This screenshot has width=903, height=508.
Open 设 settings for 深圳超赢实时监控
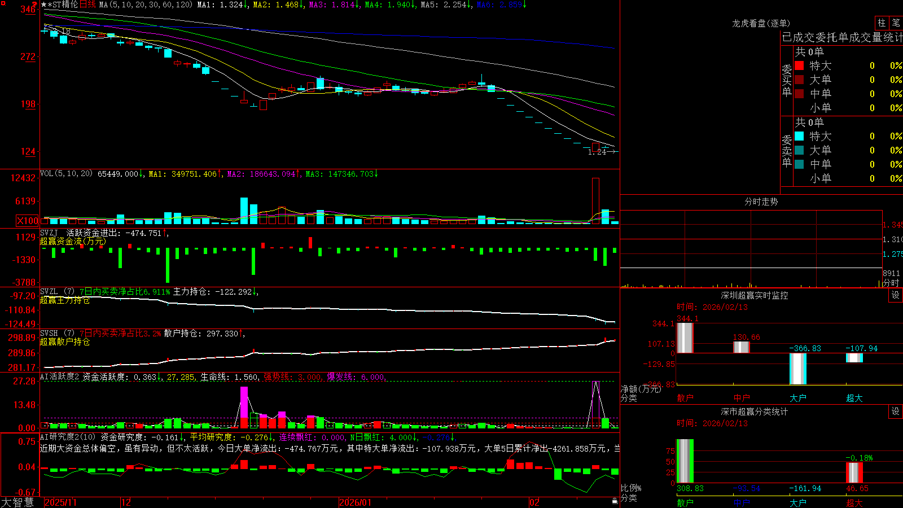pyautogui.click(x=896, y=295)
